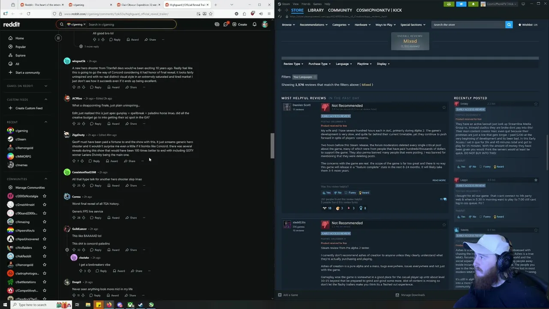Open Task View on the taskbar
The width and height of the screenshot is (549, 309).
[77, 305]
